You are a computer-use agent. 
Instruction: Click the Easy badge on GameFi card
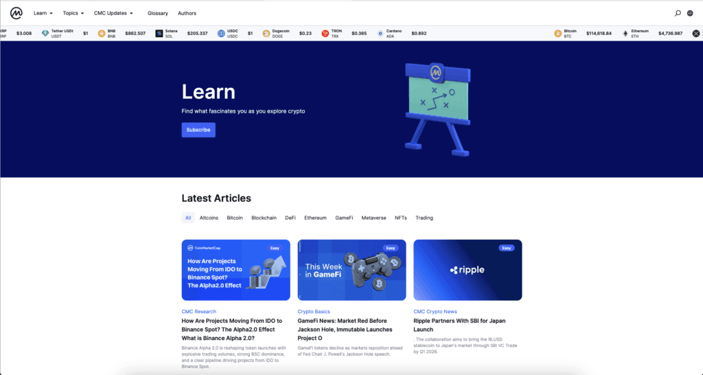(391, 248)
